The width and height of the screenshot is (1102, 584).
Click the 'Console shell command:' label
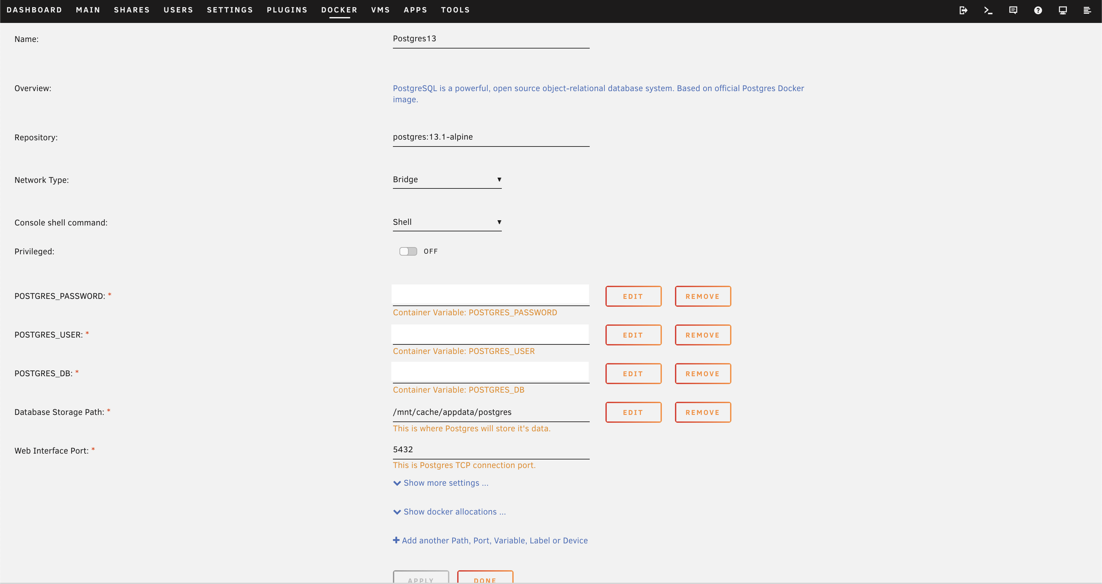click(61, 223)
